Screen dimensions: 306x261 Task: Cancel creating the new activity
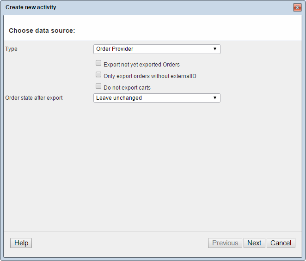[x=281, y=243]
